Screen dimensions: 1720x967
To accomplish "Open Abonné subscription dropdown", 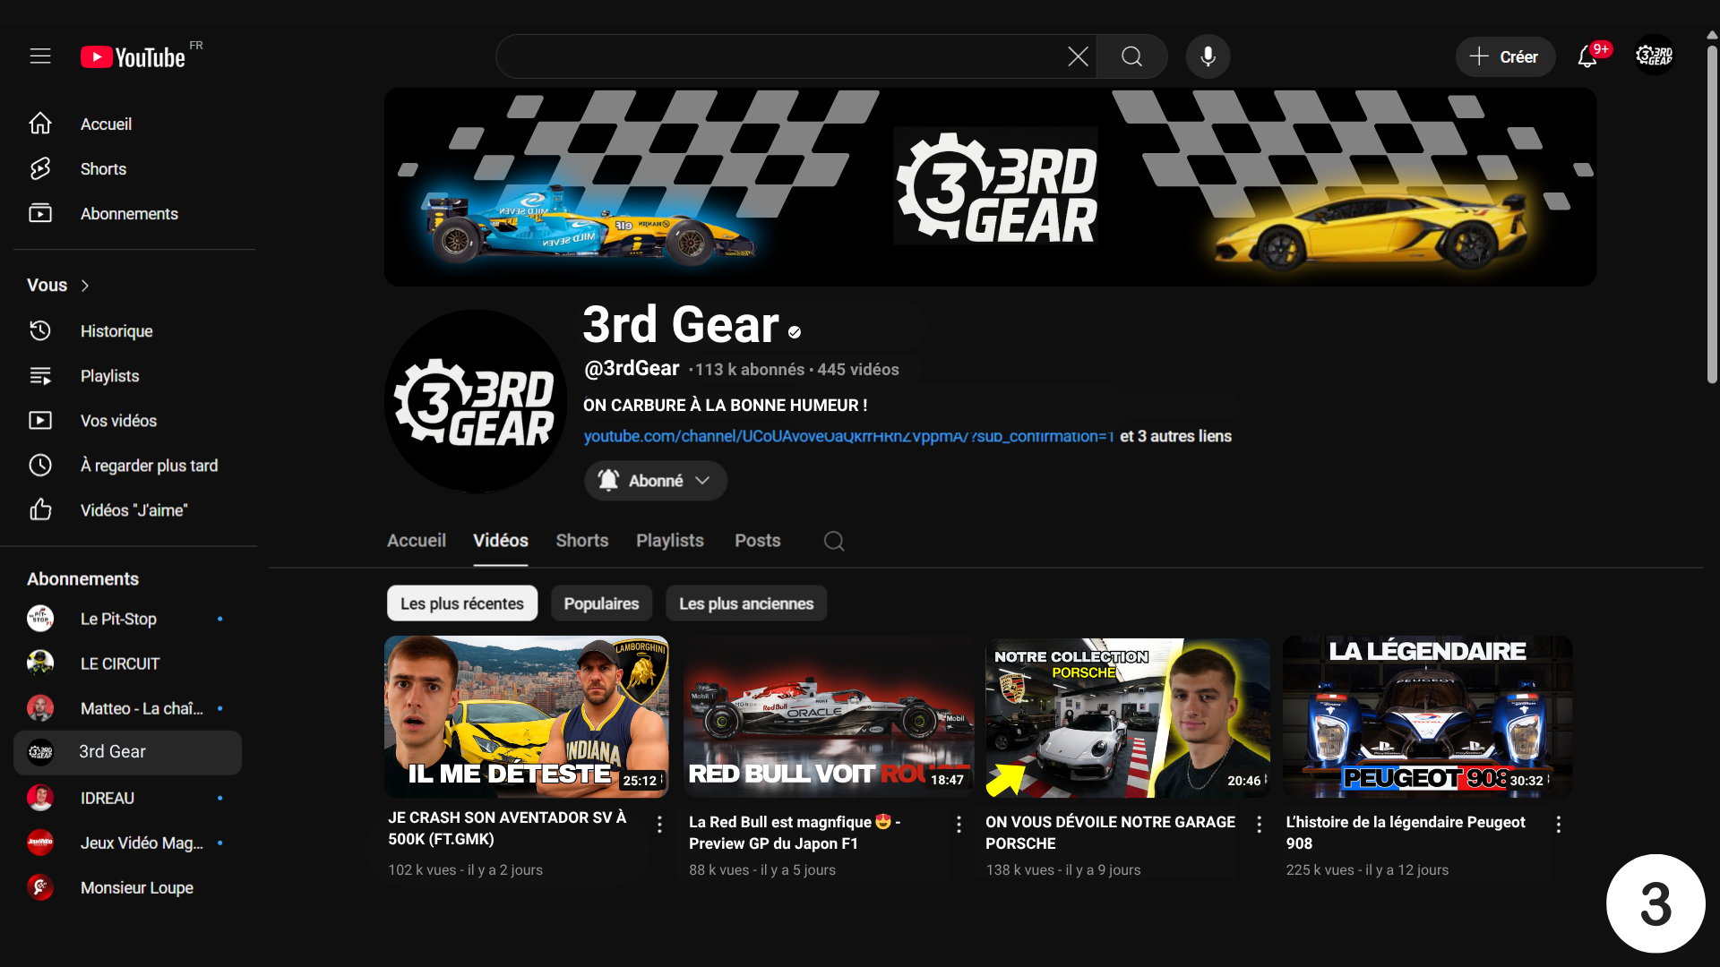I will click(x=656, y=481).
